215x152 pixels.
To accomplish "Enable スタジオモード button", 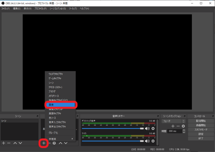I will 201,130.
